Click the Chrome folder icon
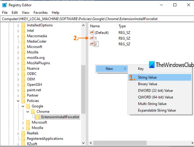 33,112
